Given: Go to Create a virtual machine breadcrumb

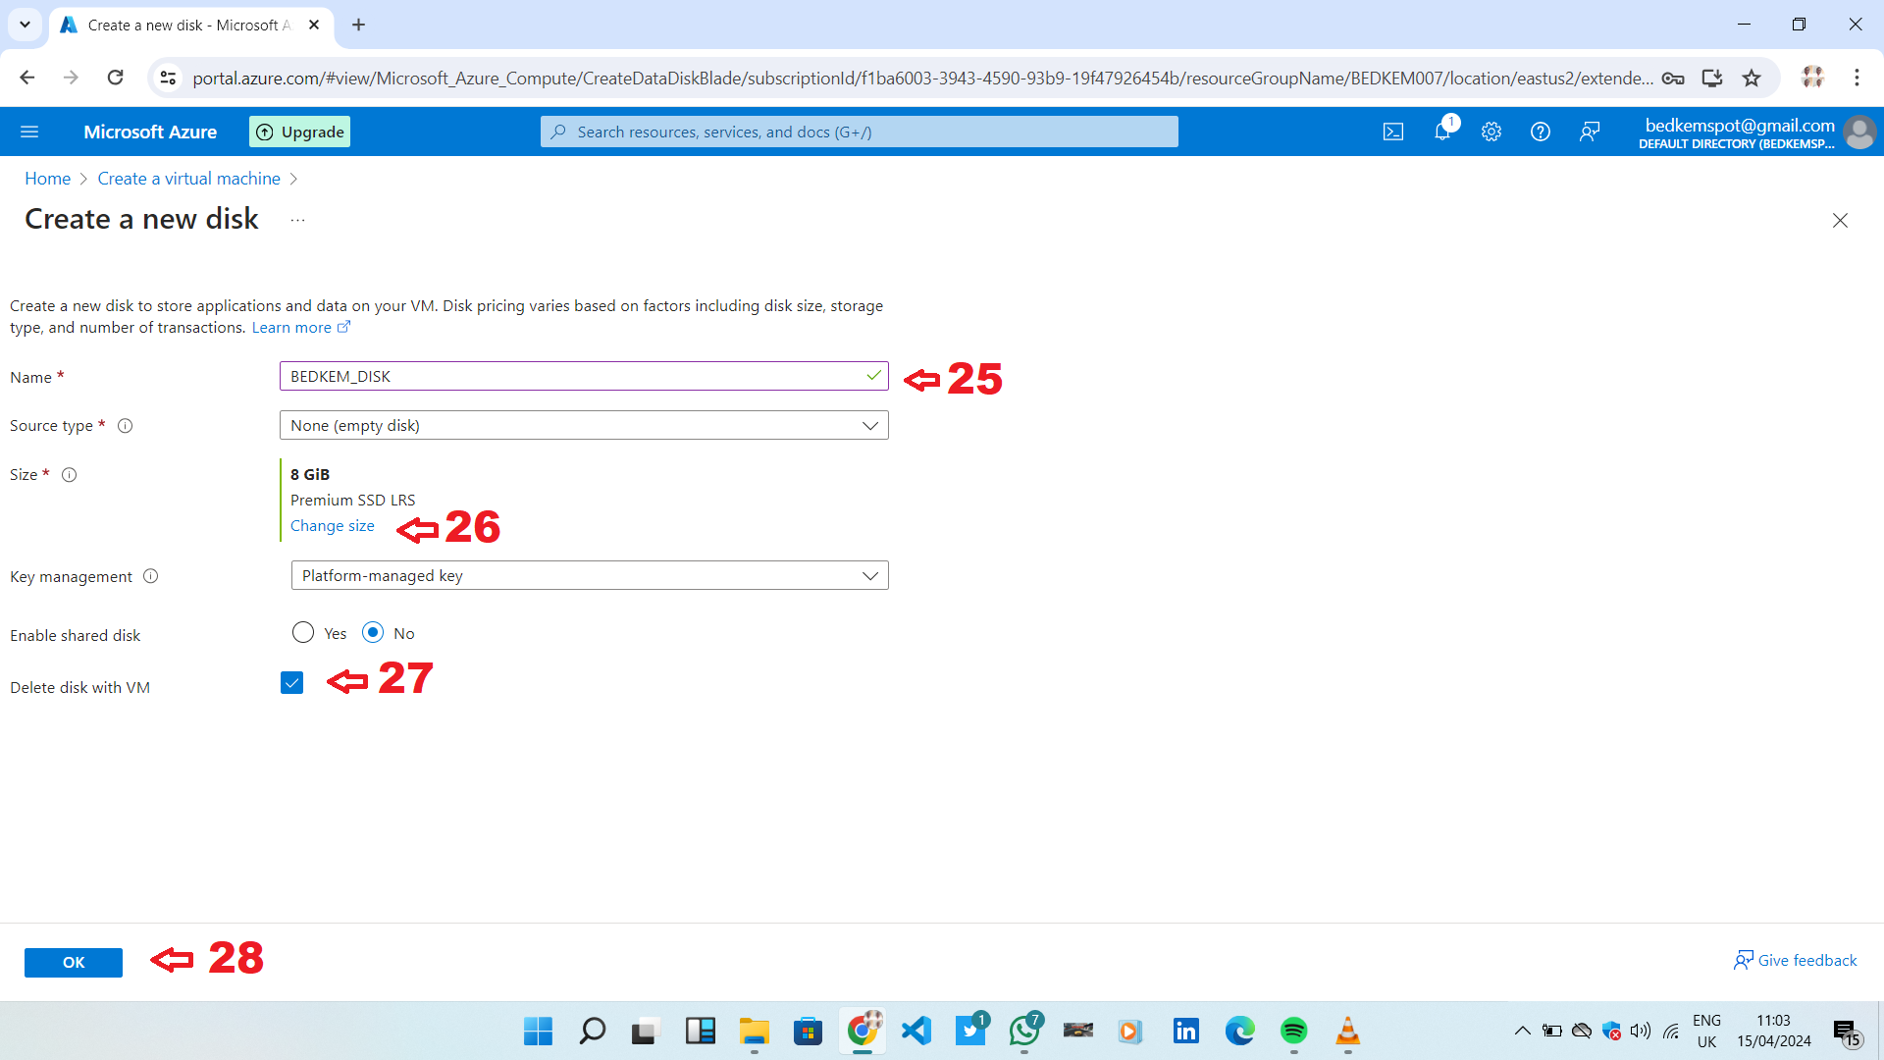Looking at the screenshot, I should pos(188,179).
